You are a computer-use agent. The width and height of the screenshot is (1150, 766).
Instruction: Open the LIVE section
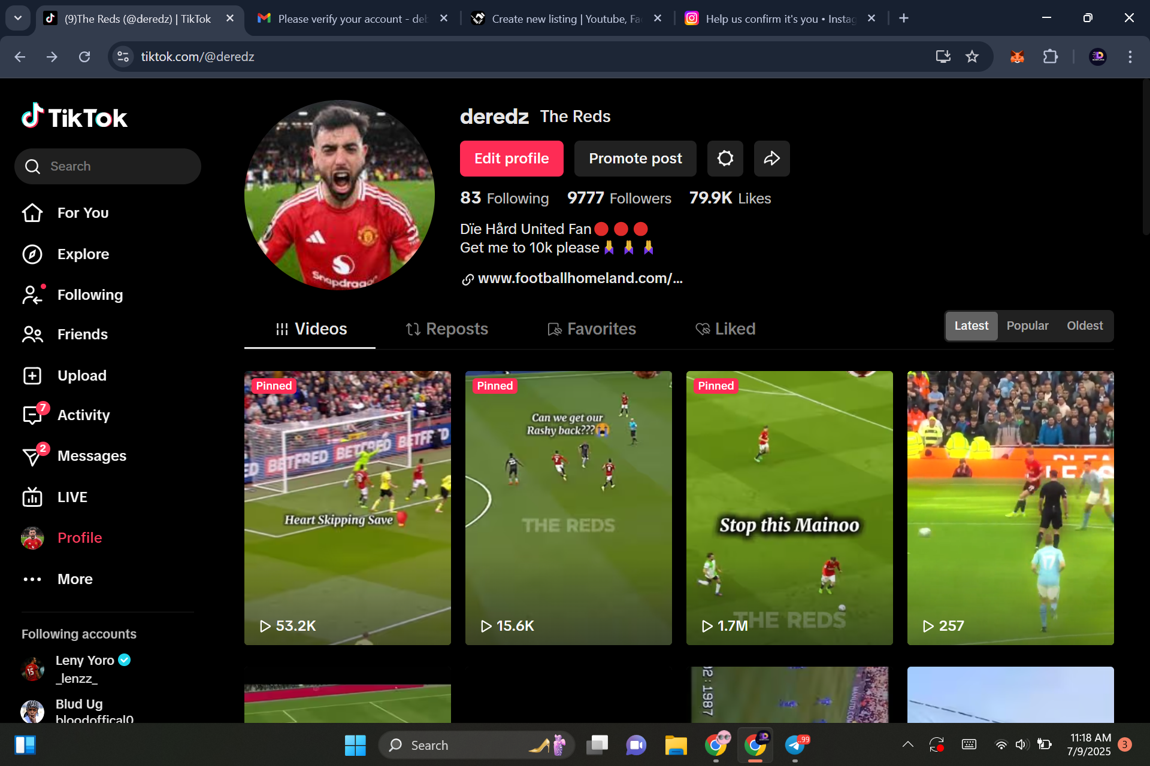pyautogui.click(x=55, y=497)
